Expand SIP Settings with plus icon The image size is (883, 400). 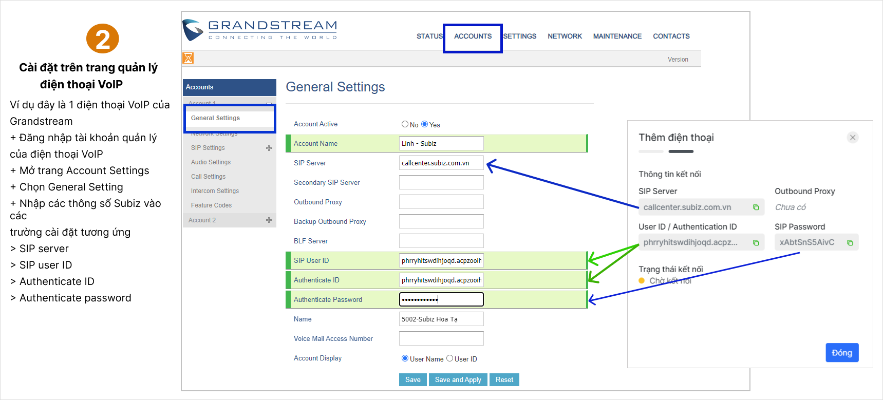[x=269, y=148]
